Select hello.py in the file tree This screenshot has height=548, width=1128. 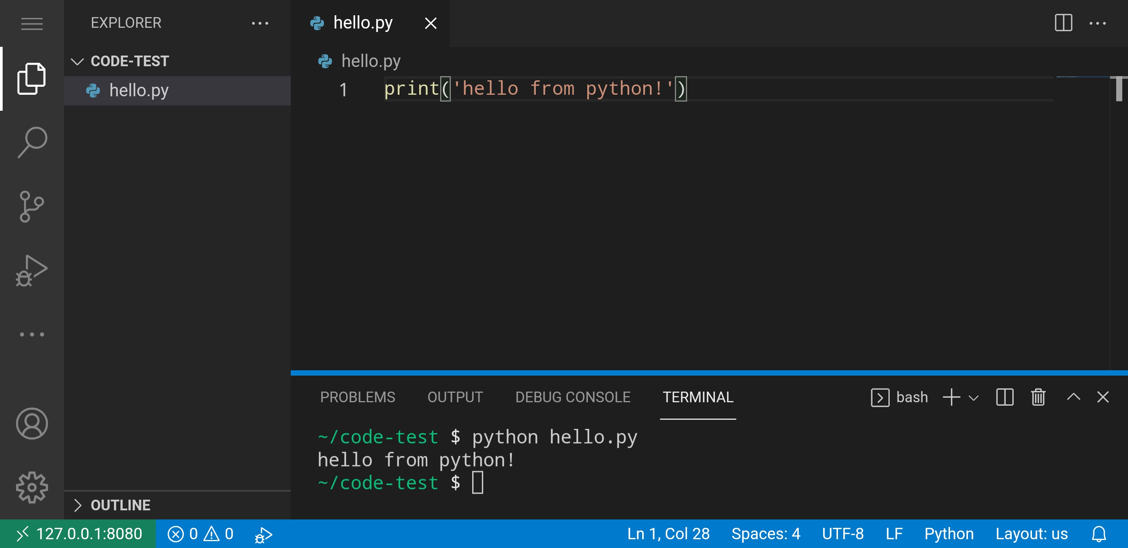click(x=177, y=91)
